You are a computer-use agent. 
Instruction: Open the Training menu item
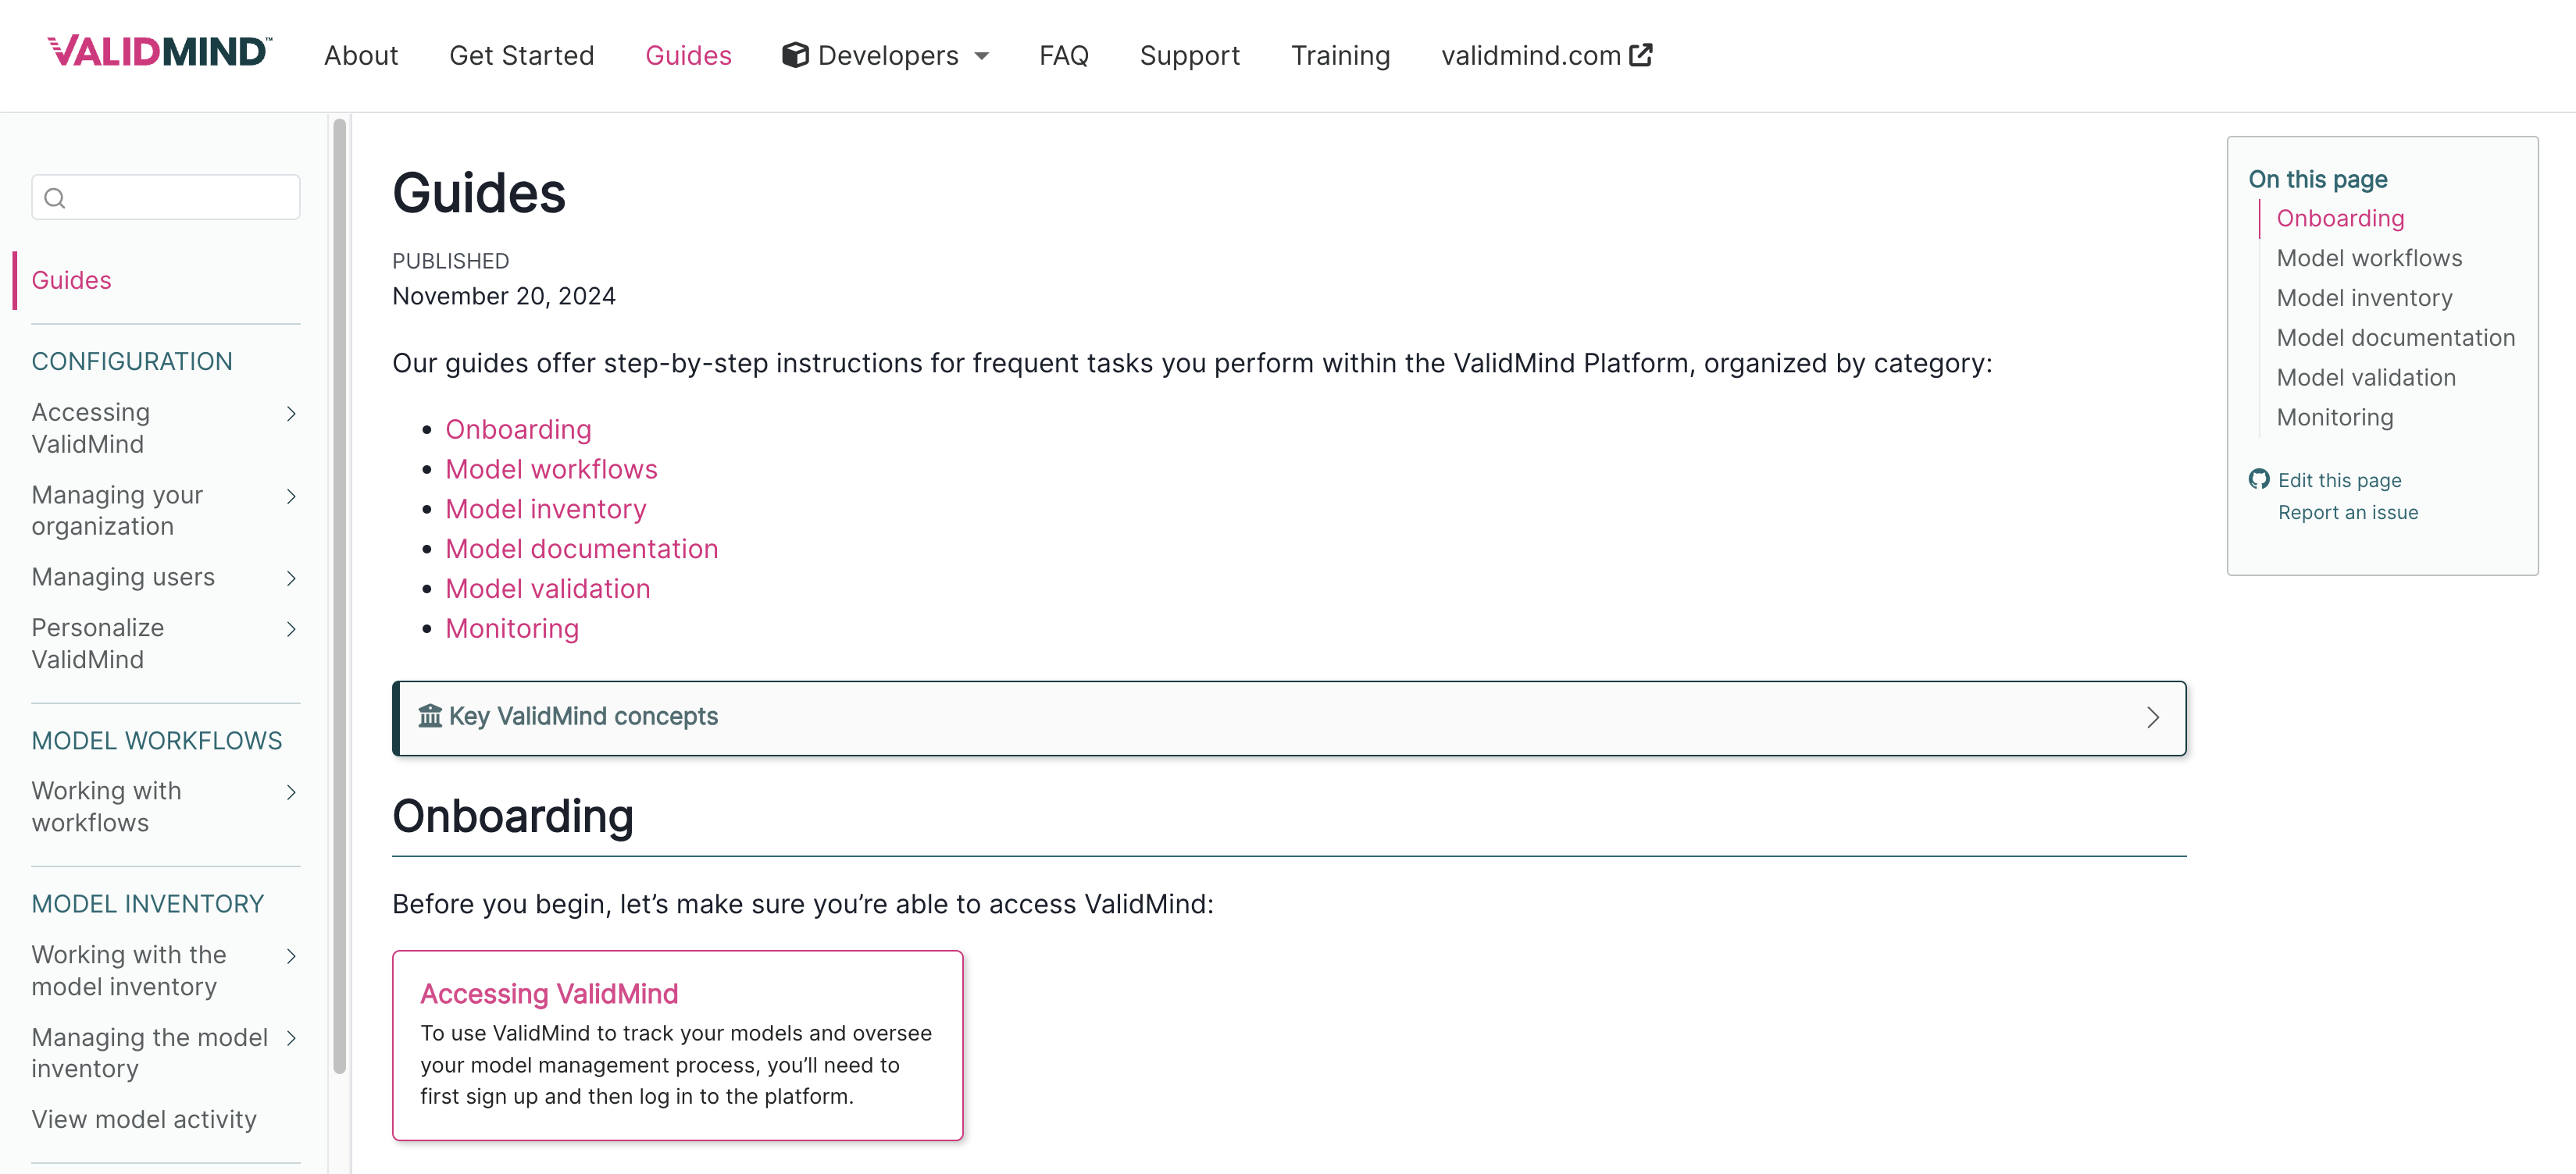pos(1340,55)
